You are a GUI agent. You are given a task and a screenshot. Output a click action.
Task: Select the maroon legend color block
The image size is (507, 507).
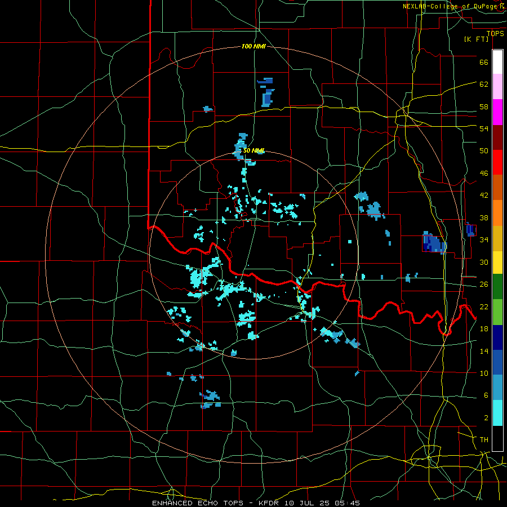point(497,137)
